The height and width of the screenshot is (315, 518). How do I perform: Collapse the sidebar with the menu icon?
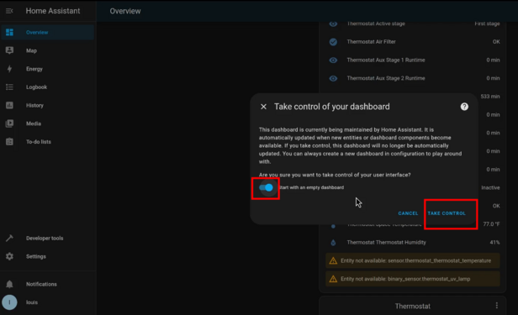pos(9,11)
